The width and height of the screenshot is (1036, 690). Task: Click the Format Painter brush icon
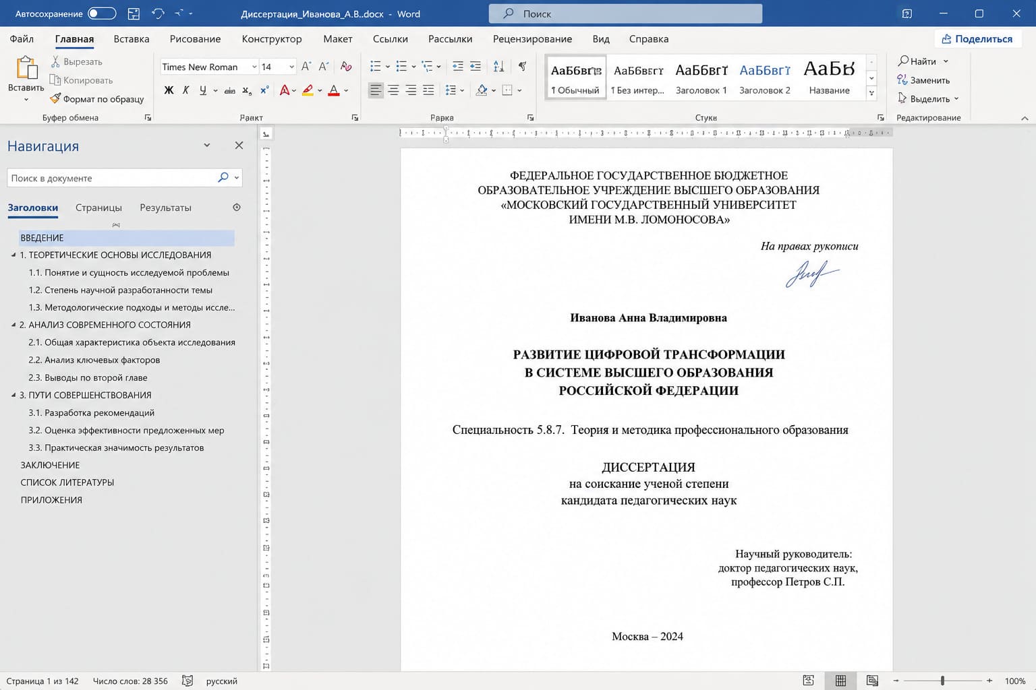[55, 99]
